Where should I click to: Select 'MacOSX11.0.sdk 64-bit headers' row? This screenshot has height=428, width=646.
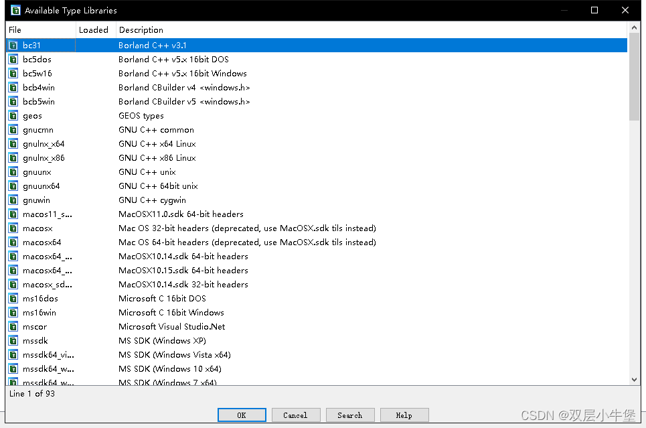[317, 214]
